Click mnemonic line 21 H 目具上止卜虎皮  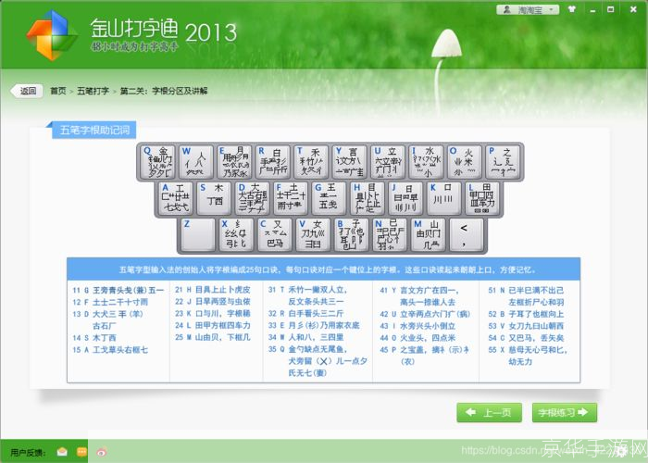pyautogui.click(x=213, y=289)
